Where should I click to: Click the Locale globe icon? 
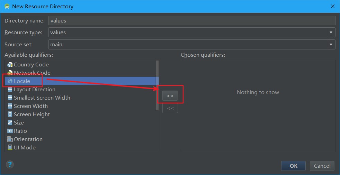point(10,81)
